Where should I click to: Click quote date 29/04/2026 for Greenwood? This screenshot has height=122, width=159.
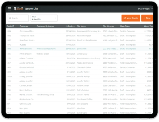click(x=71, y=31)
